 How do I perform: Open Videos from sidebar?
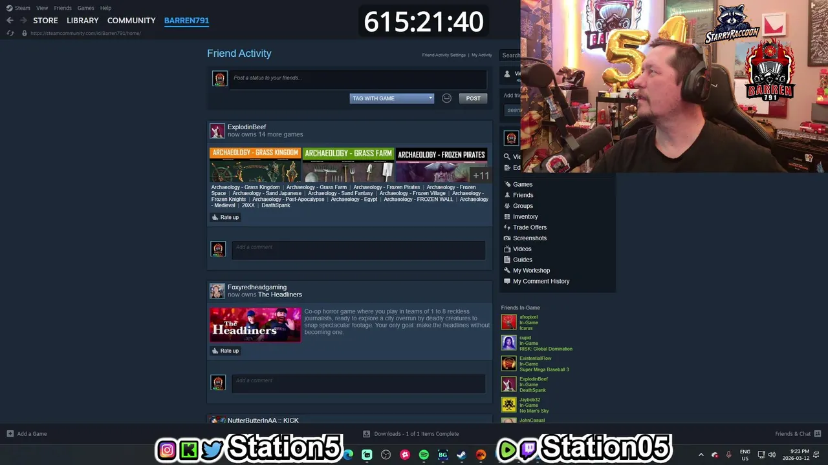522,249
